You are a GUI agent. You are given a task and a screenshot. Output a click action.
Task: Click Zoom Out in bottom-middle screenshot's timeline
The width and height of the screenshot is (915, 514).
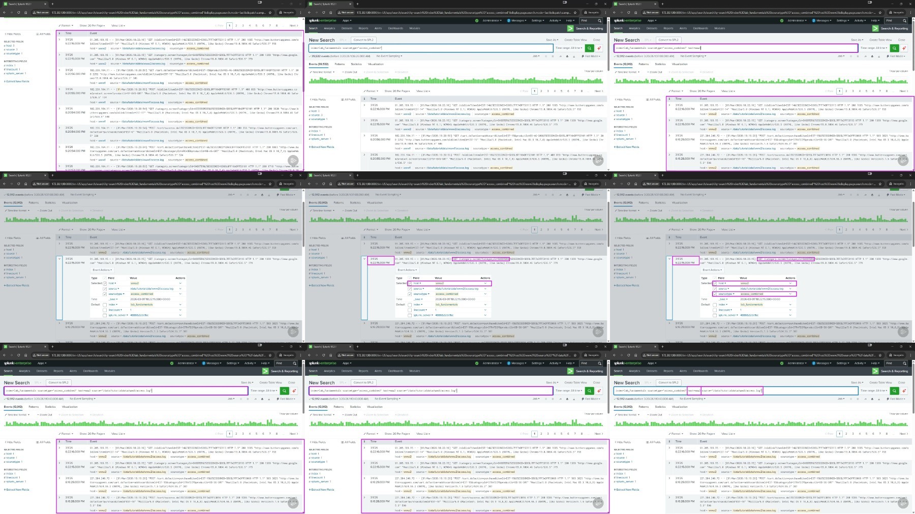350,415
